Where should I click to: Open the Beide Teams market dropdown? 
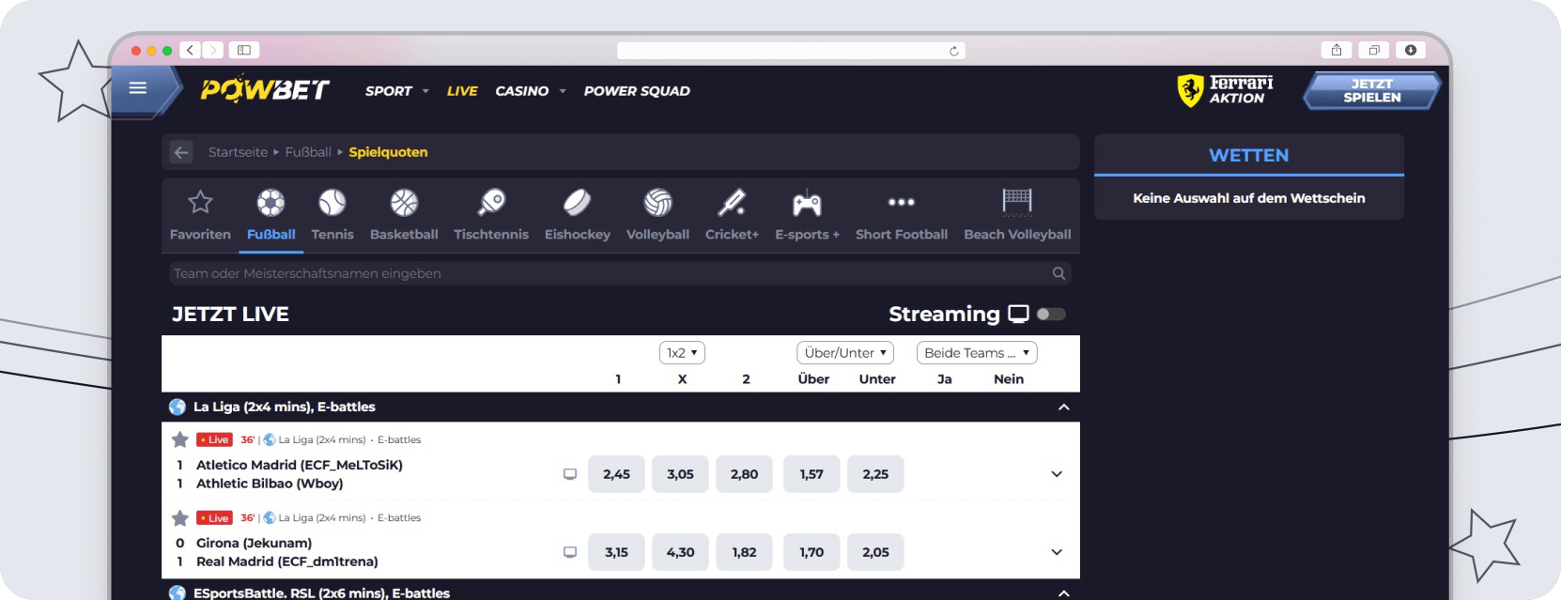[977, 353]
